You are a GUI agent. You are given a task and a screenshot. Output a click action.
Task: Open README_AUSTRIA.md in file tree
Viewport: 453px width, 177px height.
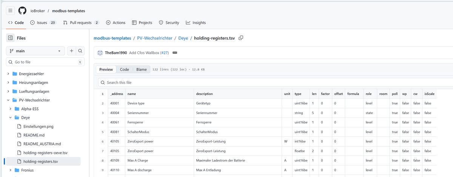coord(42,144)
